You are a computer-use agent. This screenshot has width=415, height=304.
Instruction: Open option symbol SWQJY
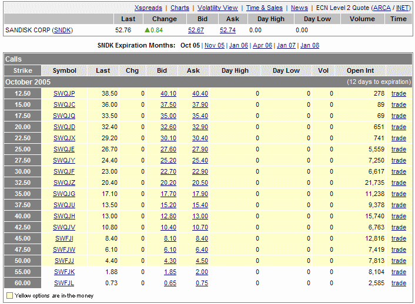[x=64, y=160]
